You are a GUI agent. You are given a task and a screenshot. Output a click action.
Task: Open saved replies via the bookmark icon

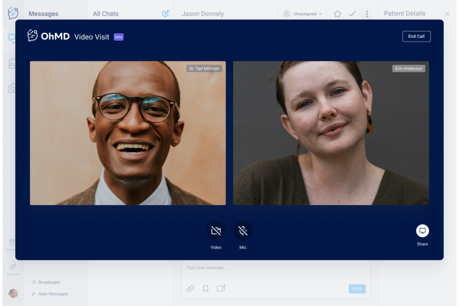point(205,289)
